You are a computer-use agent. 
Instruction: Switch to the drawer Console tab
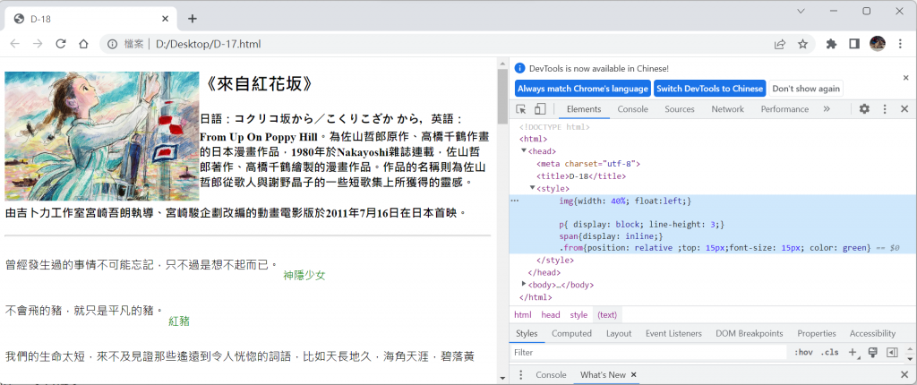pyautogui.click(x=551, y=374)
